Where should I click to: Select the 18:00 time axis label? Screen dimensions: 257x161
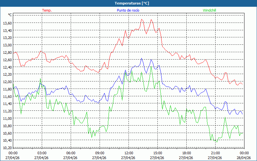pyautogui.click(x=186, y=153)
